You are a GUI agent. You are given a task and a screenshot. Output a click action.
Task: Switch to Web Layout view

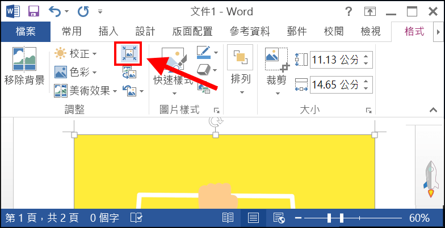279,218
